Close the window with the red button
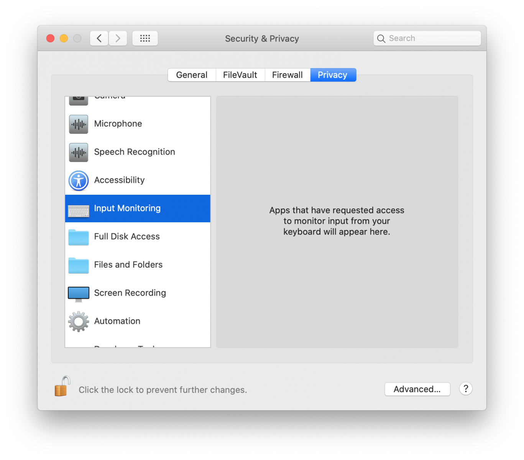 click(50, 38)
